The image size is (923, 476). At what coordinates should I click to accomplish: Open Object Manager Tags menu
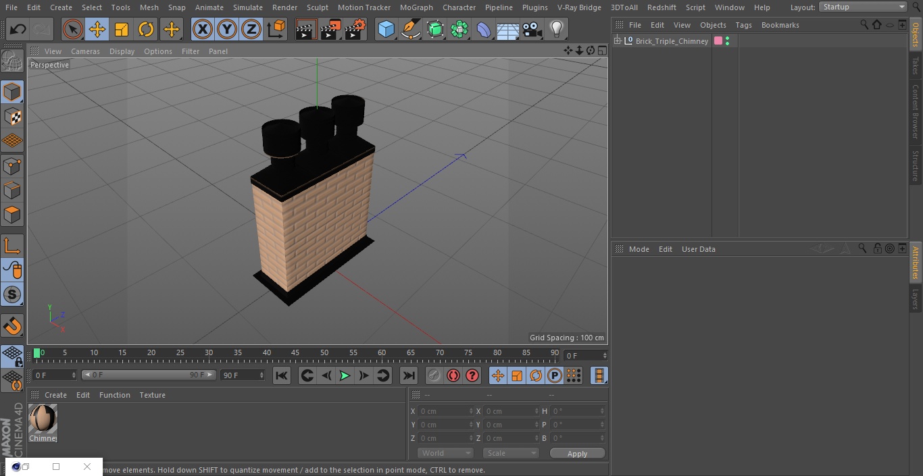click(743, 25)
